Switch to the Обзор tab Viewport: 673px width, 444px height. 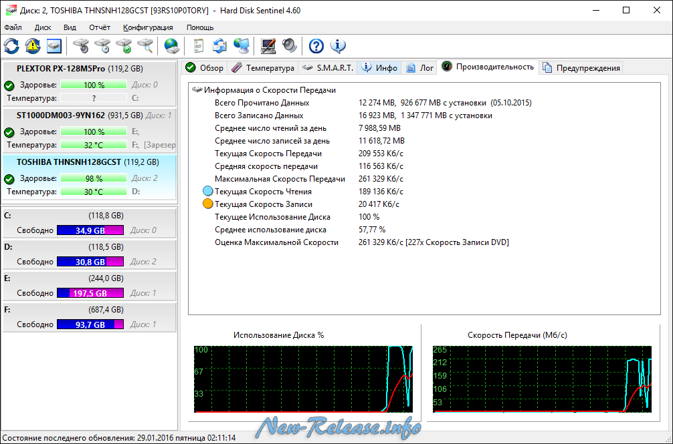(x=204, y=67)
